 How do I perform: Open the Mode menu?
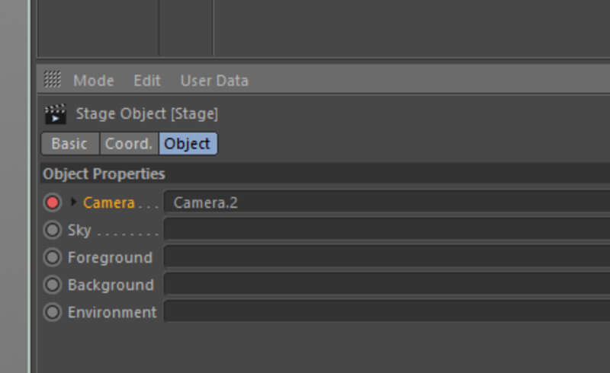coord(94,81)
